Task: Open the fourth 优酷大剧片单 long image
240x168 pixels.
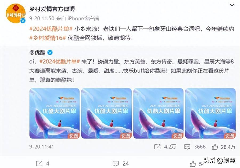Action: [x=210, y=113]
